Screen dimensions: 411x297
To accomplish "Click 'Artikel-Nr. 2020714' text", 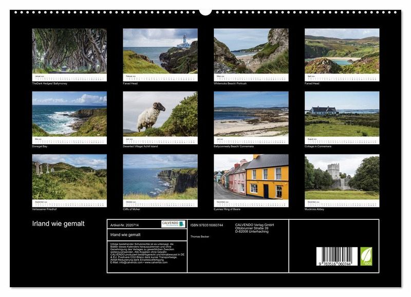I will tap(124, 225).
